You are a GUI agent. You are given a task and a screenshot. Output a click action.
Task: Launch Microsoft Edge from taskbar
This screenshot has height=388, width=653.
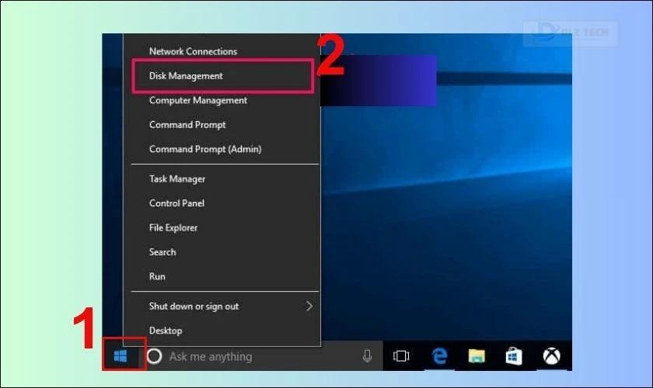(x=439, y=356)
